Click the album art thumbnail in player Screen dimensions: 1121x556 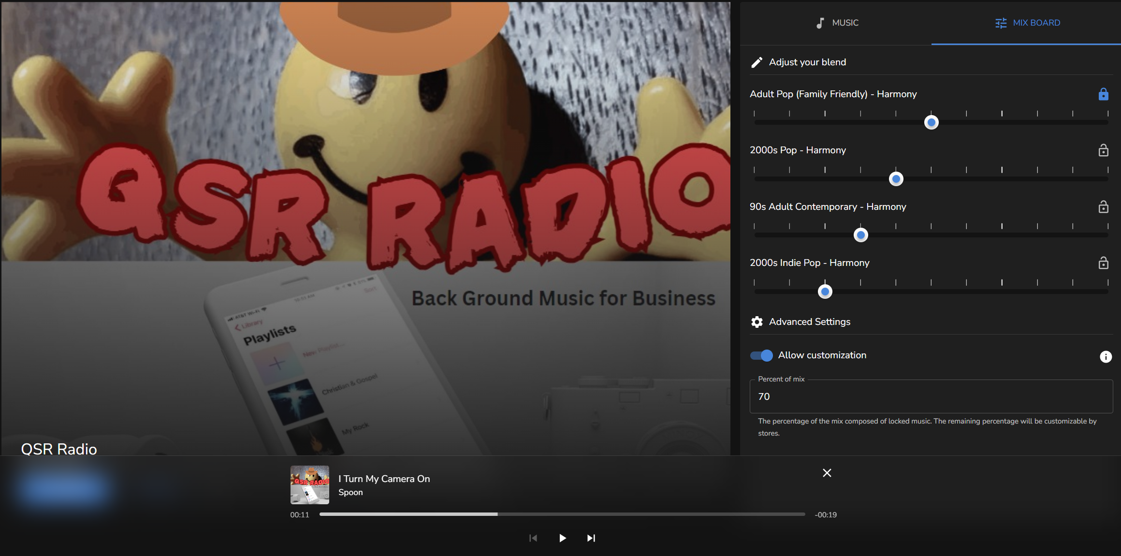[x=309, y=485]
